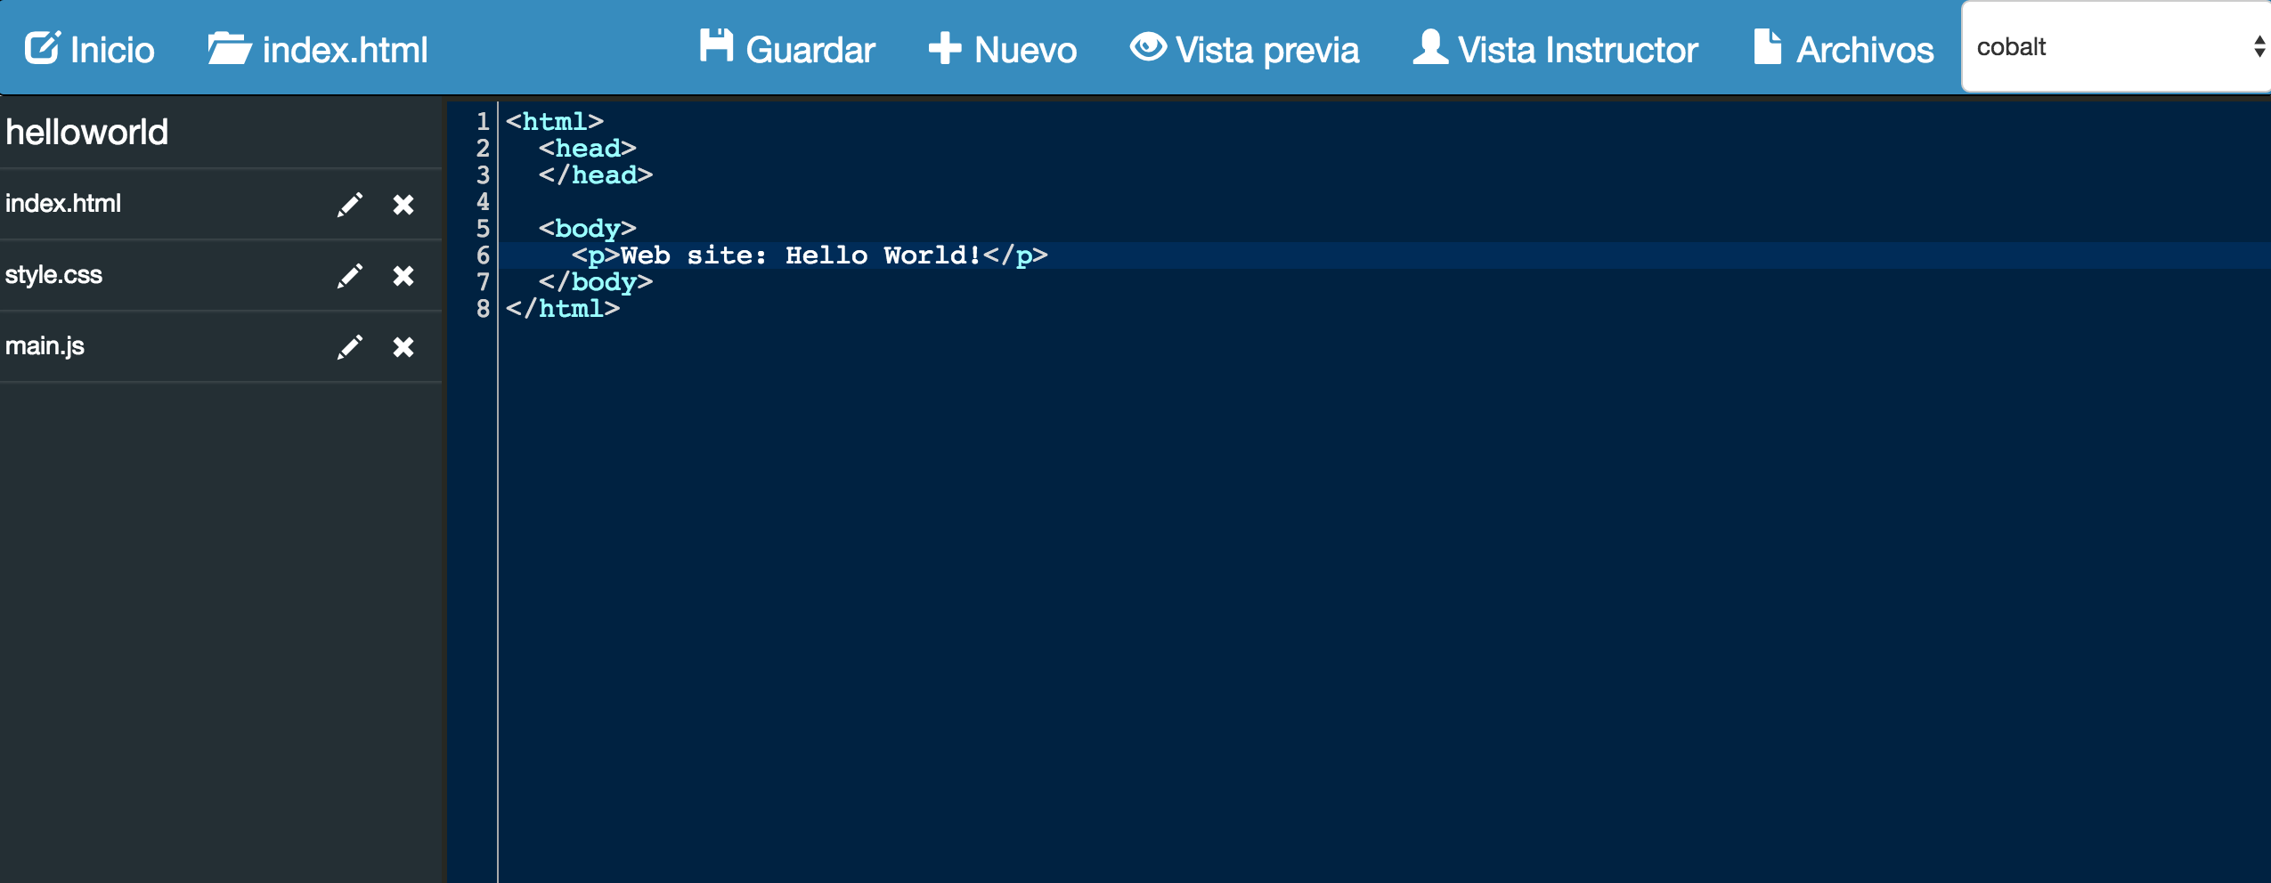The height and width of the screenshot is (883, 2271).
Task: Click the index.html label in the top bar
Action: (x=345, y=50)
